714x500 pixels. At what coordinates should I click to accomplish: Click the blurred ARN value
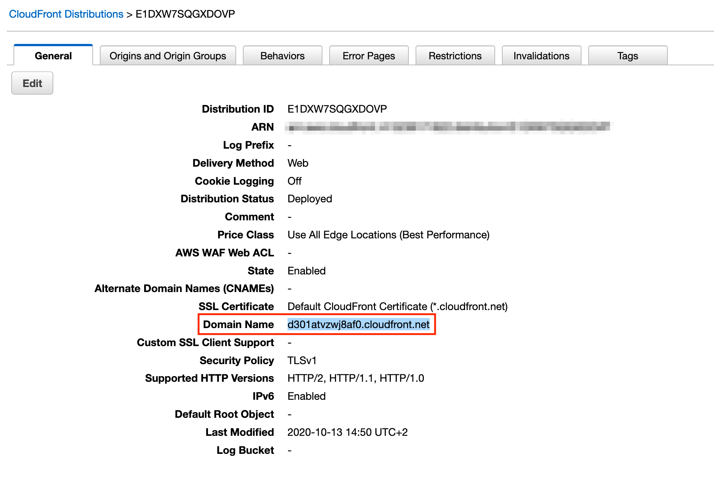coord(449,127)
